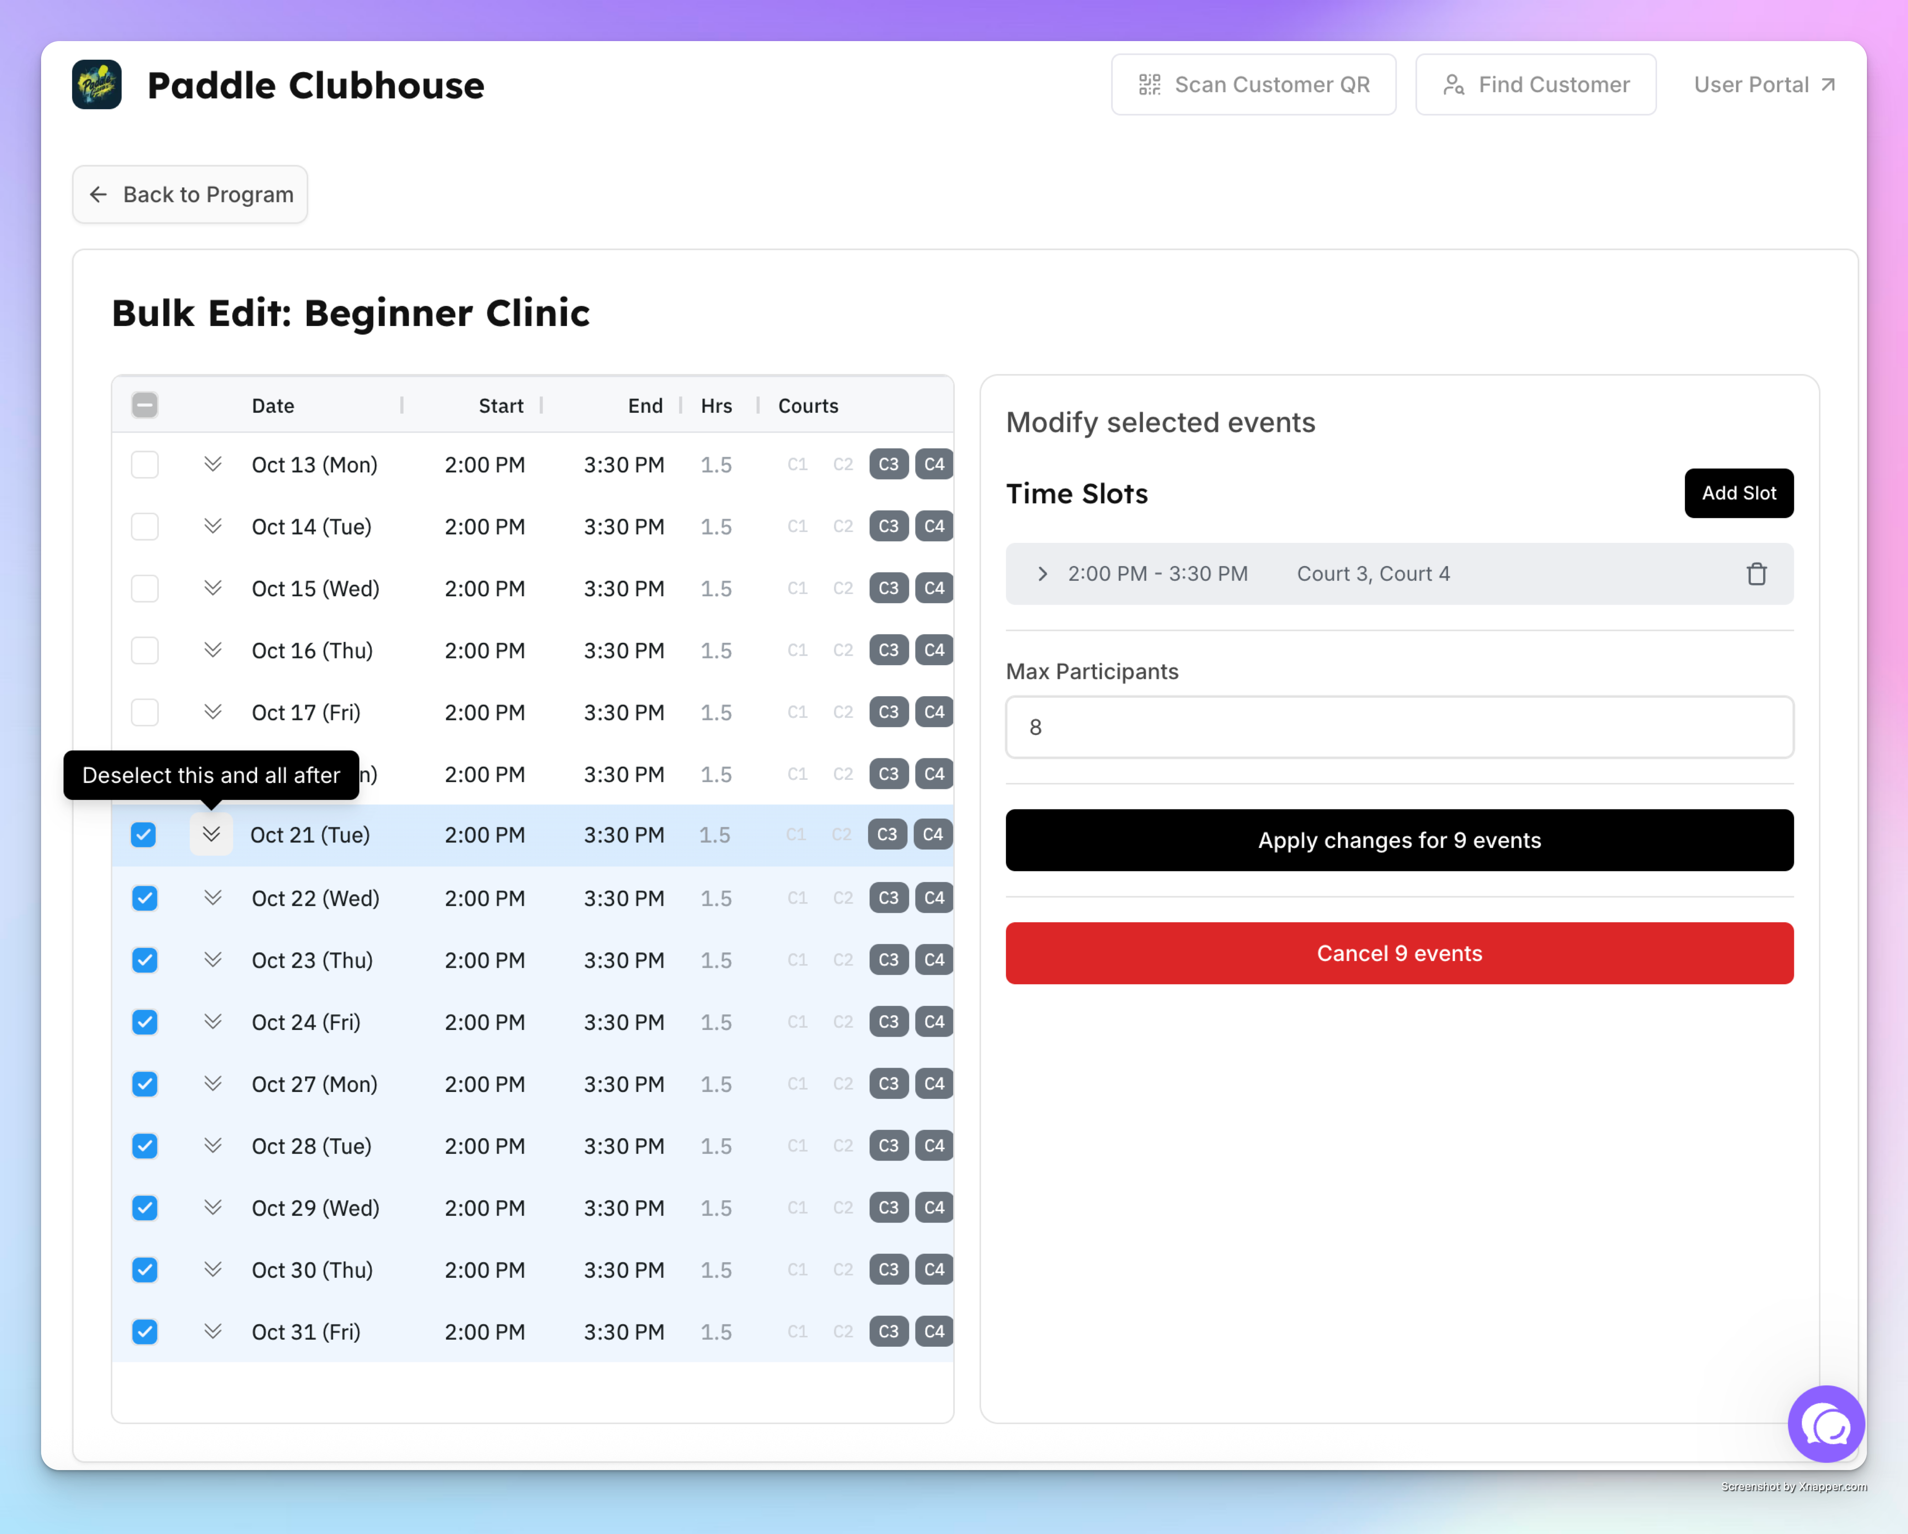The image size is (1908, 1534).
Task: Delete the 2:00 PM time slot (trash icon)
Action: pos(1756,573)
